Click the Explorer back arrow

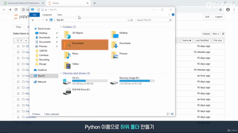click(33, 20)
